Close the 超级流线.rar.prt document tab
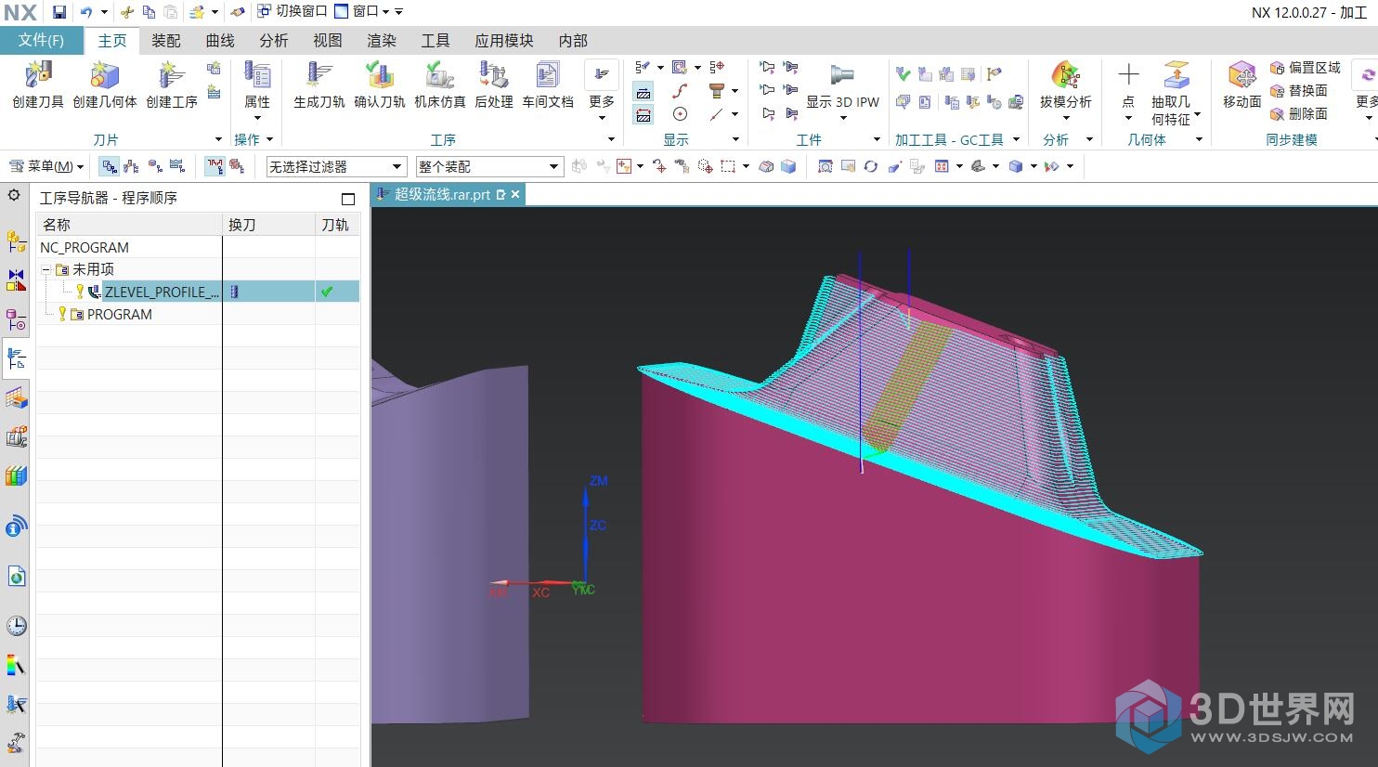The image size is (1378, 767). tap(514, 194)
